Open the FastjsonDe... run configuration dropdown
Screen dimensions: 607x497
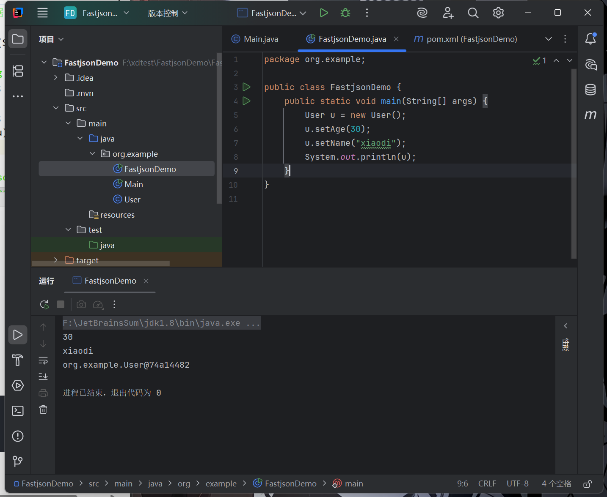click(x=272, y=13)
